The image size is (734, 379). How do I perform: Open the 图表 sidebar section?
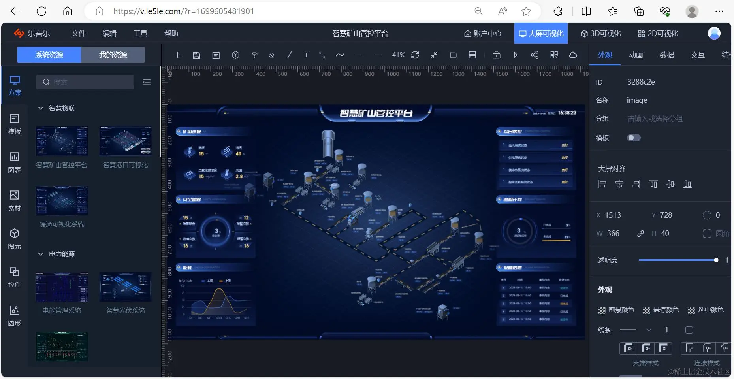(x=15, y=162)
